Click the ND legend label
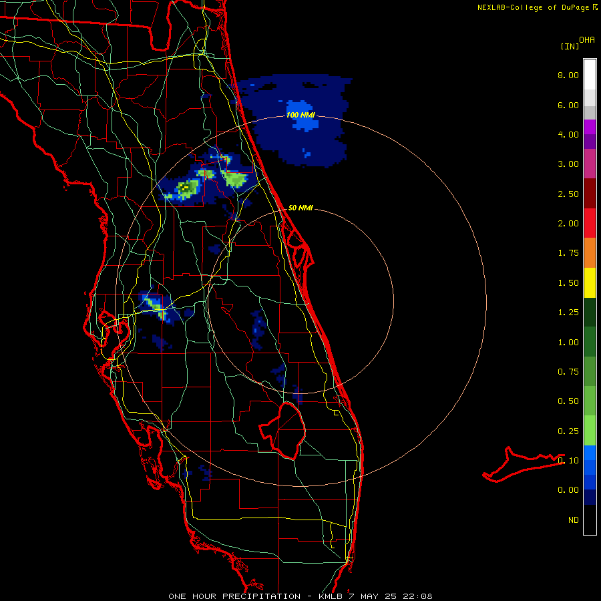601x601 pixels. (x=574, y=520)
